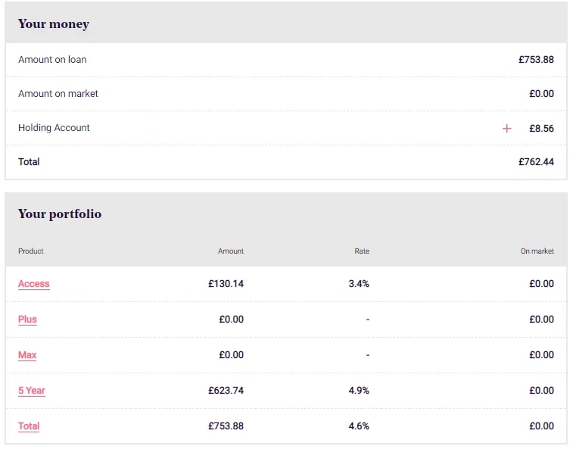Click the Amount column header

point(231,251)
